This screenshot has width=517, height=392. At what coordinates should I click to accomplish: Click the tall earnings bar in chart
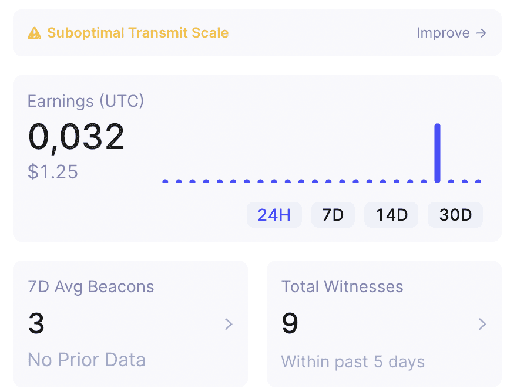coord(438,153)
